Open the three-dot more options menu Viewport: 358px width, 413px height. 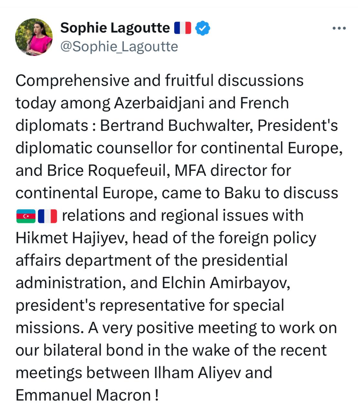[x=339, y=28]
